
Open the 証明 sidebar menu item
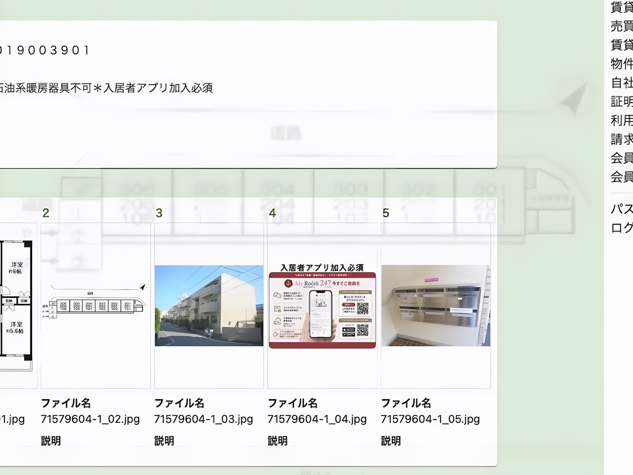point(622,101)
